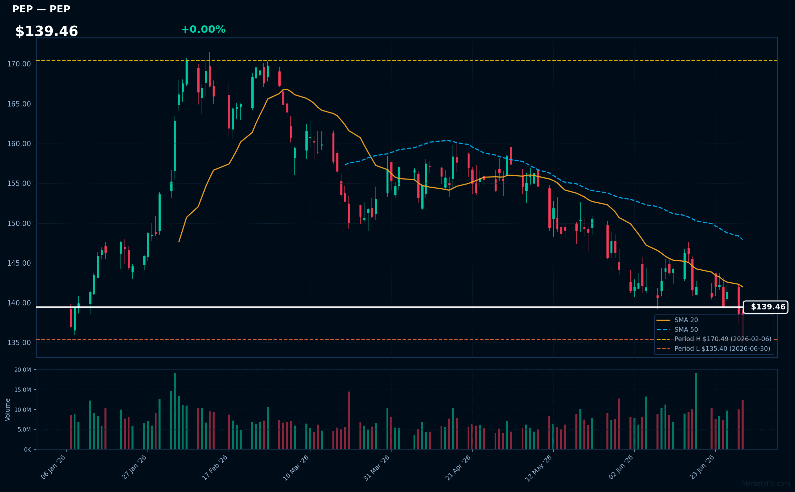Screen dimensions: 795x492
Task: Click the 20.0M volume axis label
Action: click(x=23, y=370)
